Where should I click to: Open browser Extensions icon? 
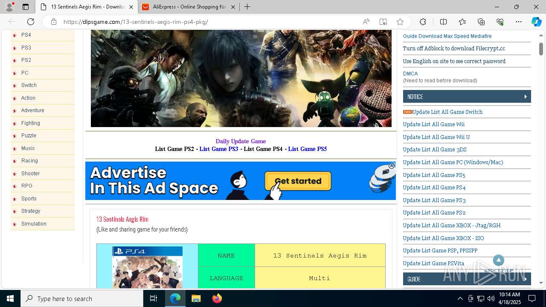423,22
